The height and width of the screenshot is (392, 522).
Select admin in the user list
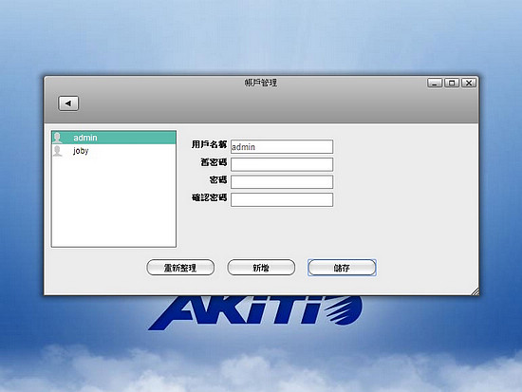click(x=114, y=138)
